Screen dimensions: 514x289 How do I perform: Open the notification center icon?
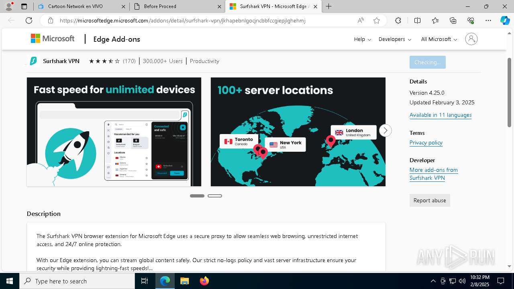501,281
